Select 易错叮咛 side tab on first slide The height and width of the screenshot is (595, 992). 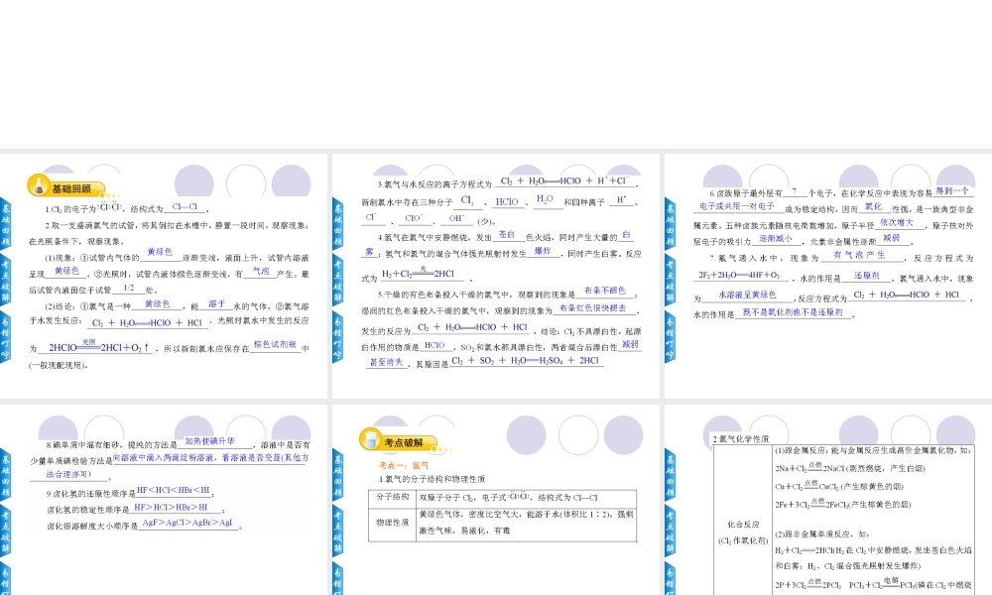point(5,337)
